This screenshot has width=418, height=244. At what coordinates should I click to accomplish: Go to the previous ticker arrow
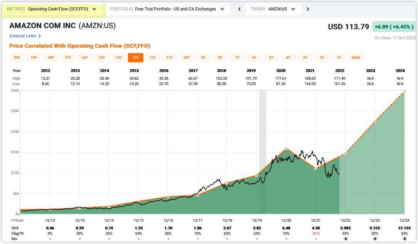pos(239,9)
